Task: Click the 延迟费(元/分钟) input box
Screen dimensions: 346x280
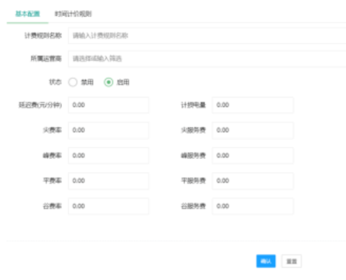Action: pos(108,105)
